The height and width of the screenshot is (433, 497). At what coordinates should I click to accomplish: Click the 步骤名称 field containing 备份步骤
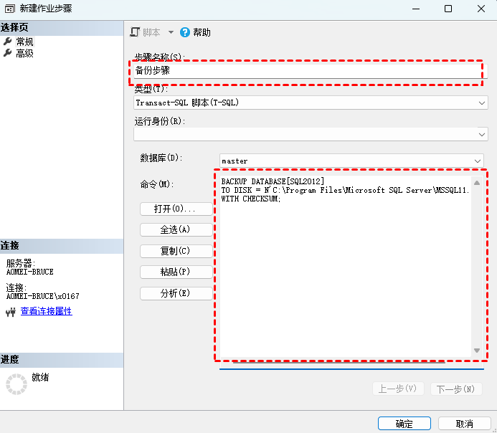(x=311, y=71)
